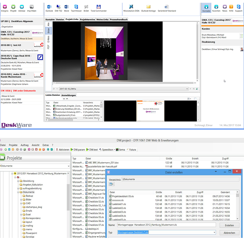Open the News icon
The width and height of the screenshot is (244, 244).
[x=225, y=8]
